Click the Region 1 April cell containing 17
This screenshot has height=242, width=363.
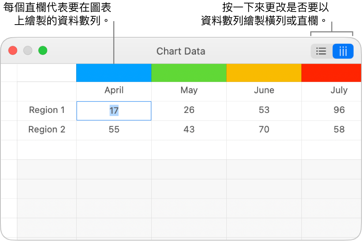[114, 111]
